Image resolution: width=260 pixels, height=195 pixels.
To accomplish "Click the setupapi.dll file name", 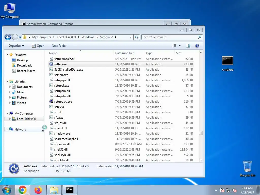I will pyautogui.click(x=62, y=80).
